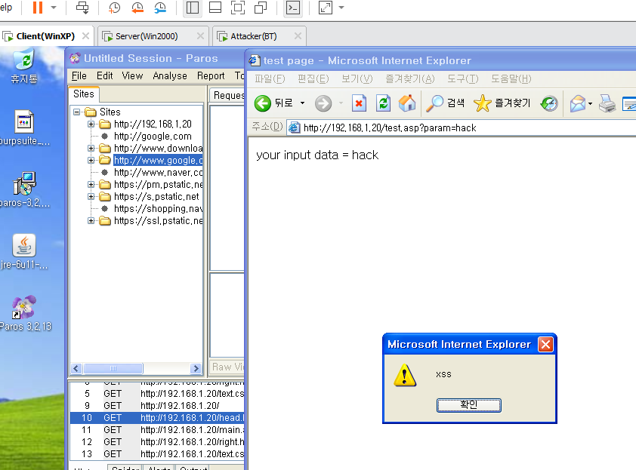Click the IE Forward arrow button
The height and width of the screenshot is (470, 636).
pos(323,103)
